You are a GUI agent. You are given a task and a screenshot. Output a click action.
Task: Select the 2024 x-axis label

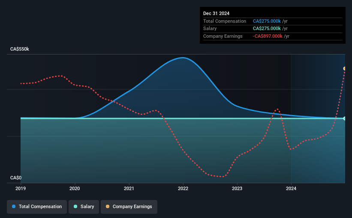click(x=291, y=188)
